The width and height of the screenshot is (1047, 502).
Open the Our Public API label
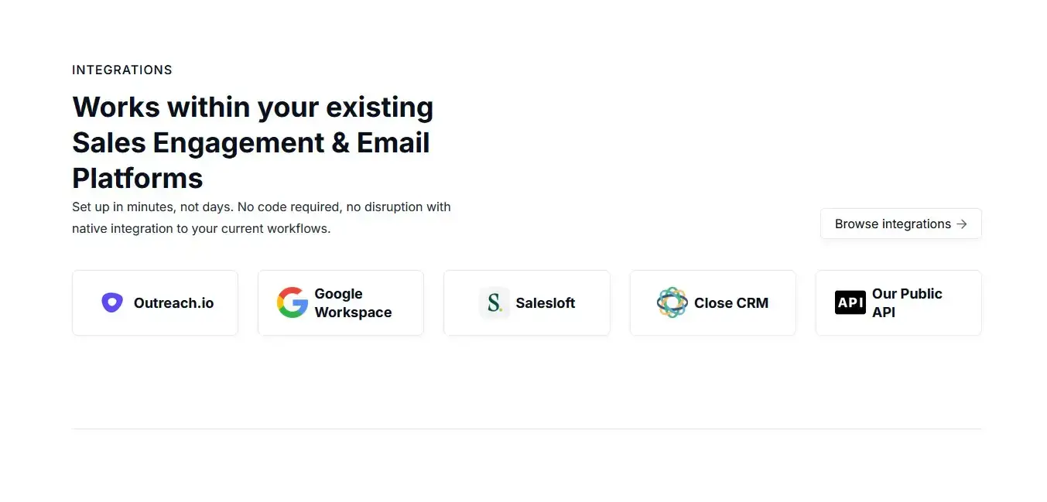tap(907, 302)
